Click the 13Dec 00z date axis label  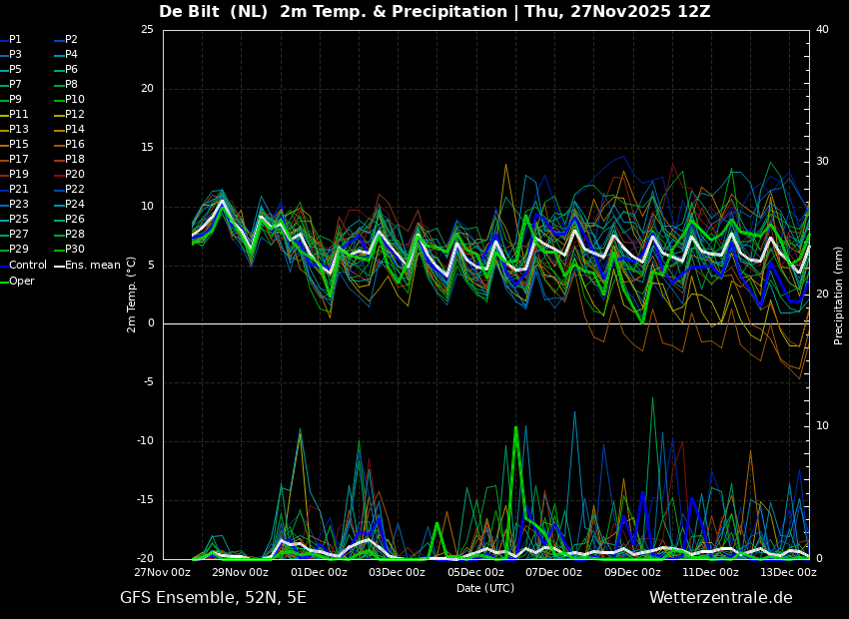tap(788, 572)
